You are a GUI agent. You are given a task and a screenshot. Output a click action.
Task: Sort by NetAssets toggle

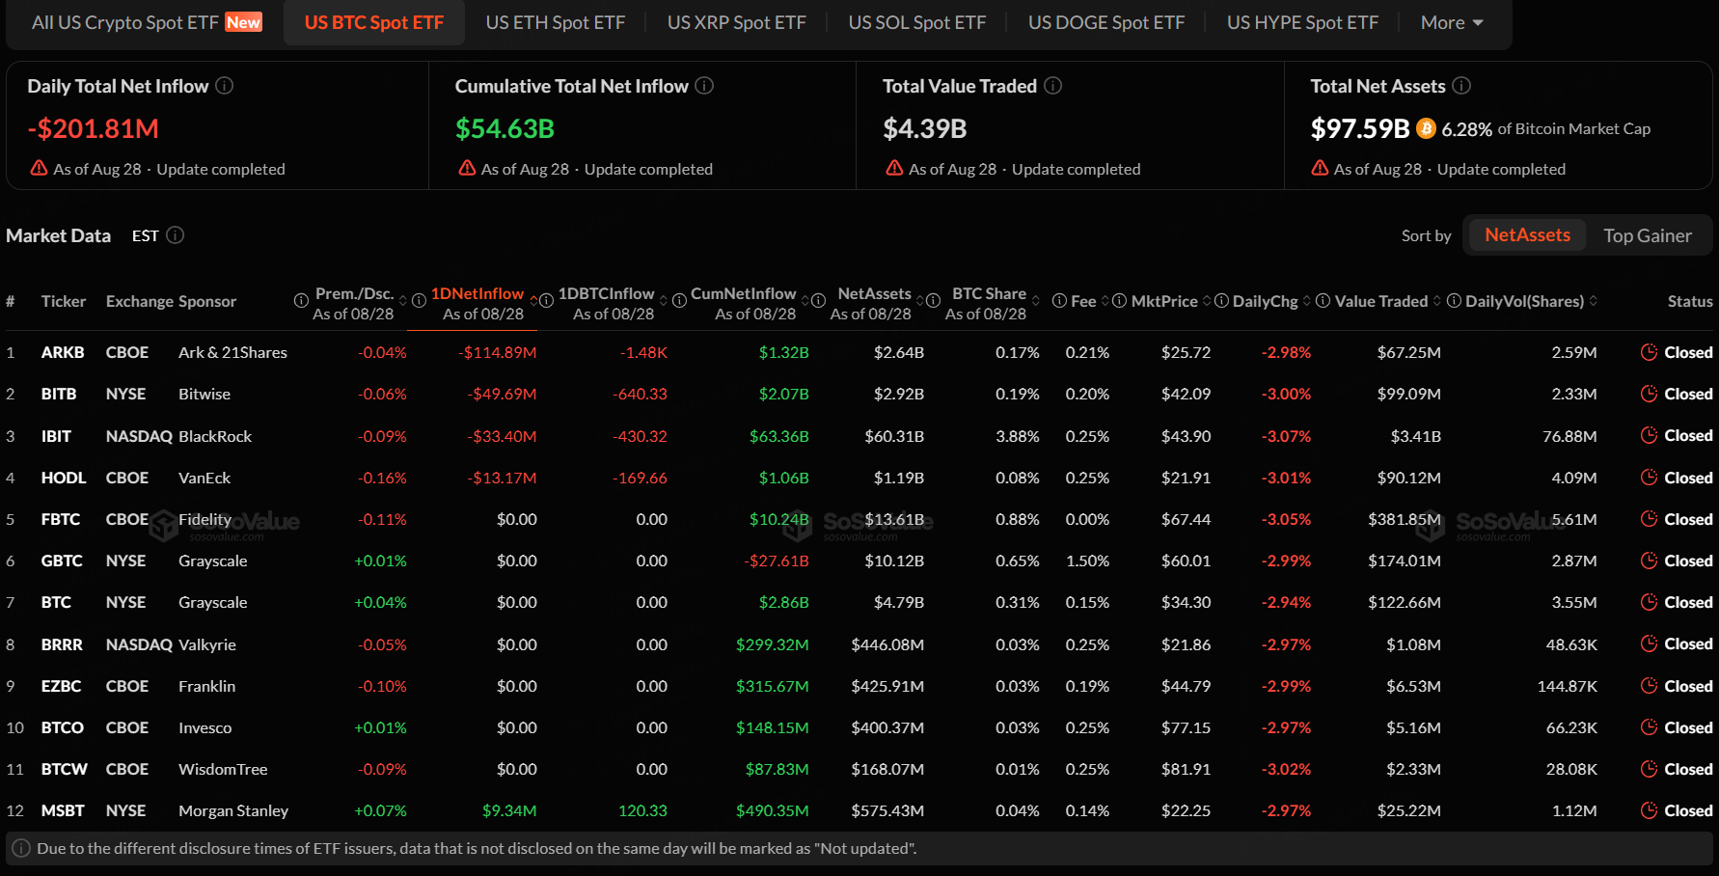[x=1527, y=235]
